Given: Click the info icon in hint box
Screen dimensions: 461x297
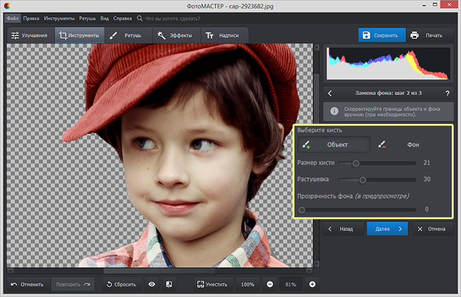Looking at the screenshot, I should tap(334, 111).
